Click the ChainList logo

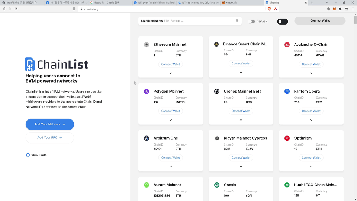click(x=56, y=64)
